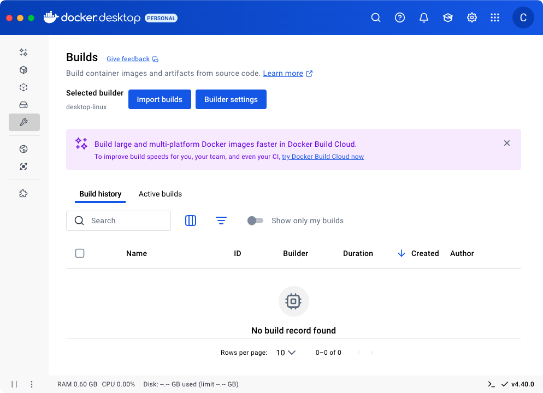Open the notifications bell icon
This screenshot has width=543, height=393.
click(x=423, y=17)
